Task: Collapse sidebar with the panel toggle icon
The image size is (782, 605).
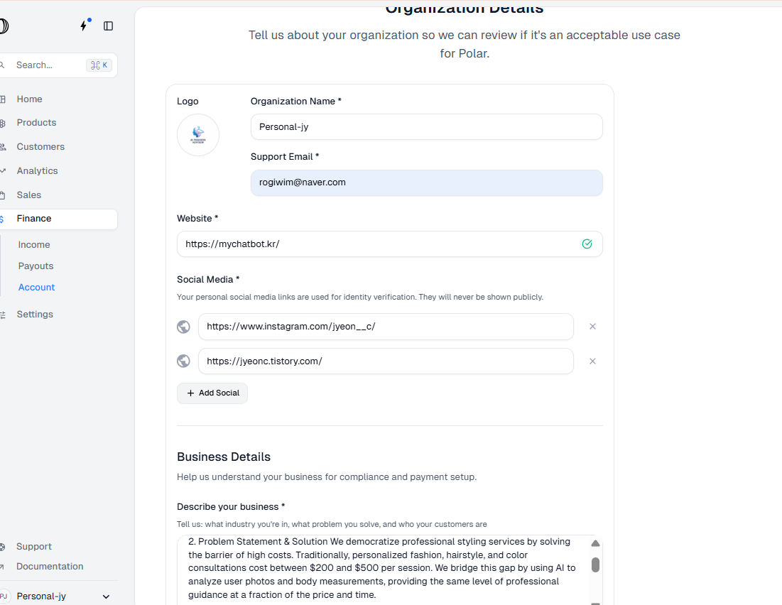Action: click(108, 26)
